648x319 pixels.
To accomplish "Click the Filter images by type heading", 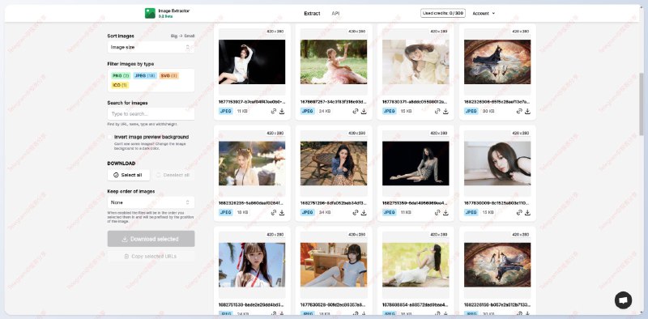I will pos(130,64).
